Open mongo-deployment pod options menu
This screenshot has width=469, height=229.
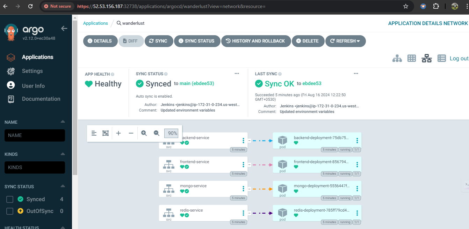coord(357,189)
